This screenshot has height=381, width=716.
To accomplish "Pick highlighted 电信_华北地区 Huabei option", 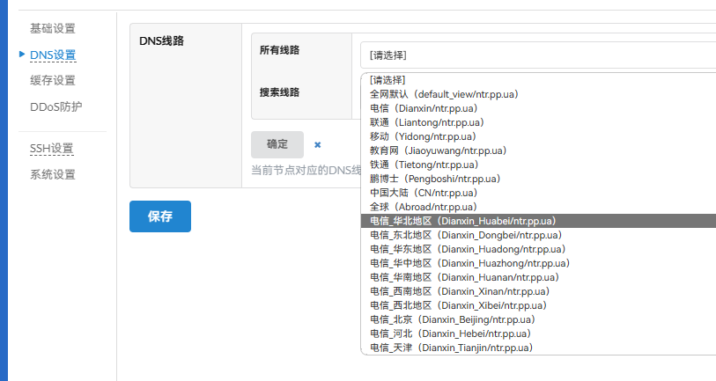I will pos(462,221).
